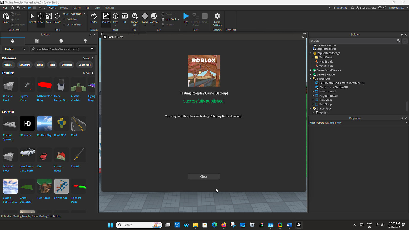Open the Models dropdown in Toolbox
Screen dimensions: 409x230
point(15,49)
